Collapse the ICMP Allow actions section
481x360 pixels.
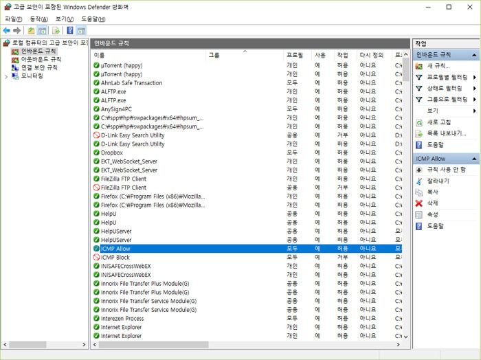click(x=474, y=159)
